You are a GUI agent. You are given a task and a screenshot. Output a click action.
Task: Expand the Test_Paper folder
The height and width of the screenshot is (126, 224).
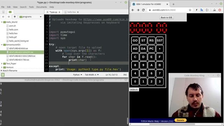2,64
